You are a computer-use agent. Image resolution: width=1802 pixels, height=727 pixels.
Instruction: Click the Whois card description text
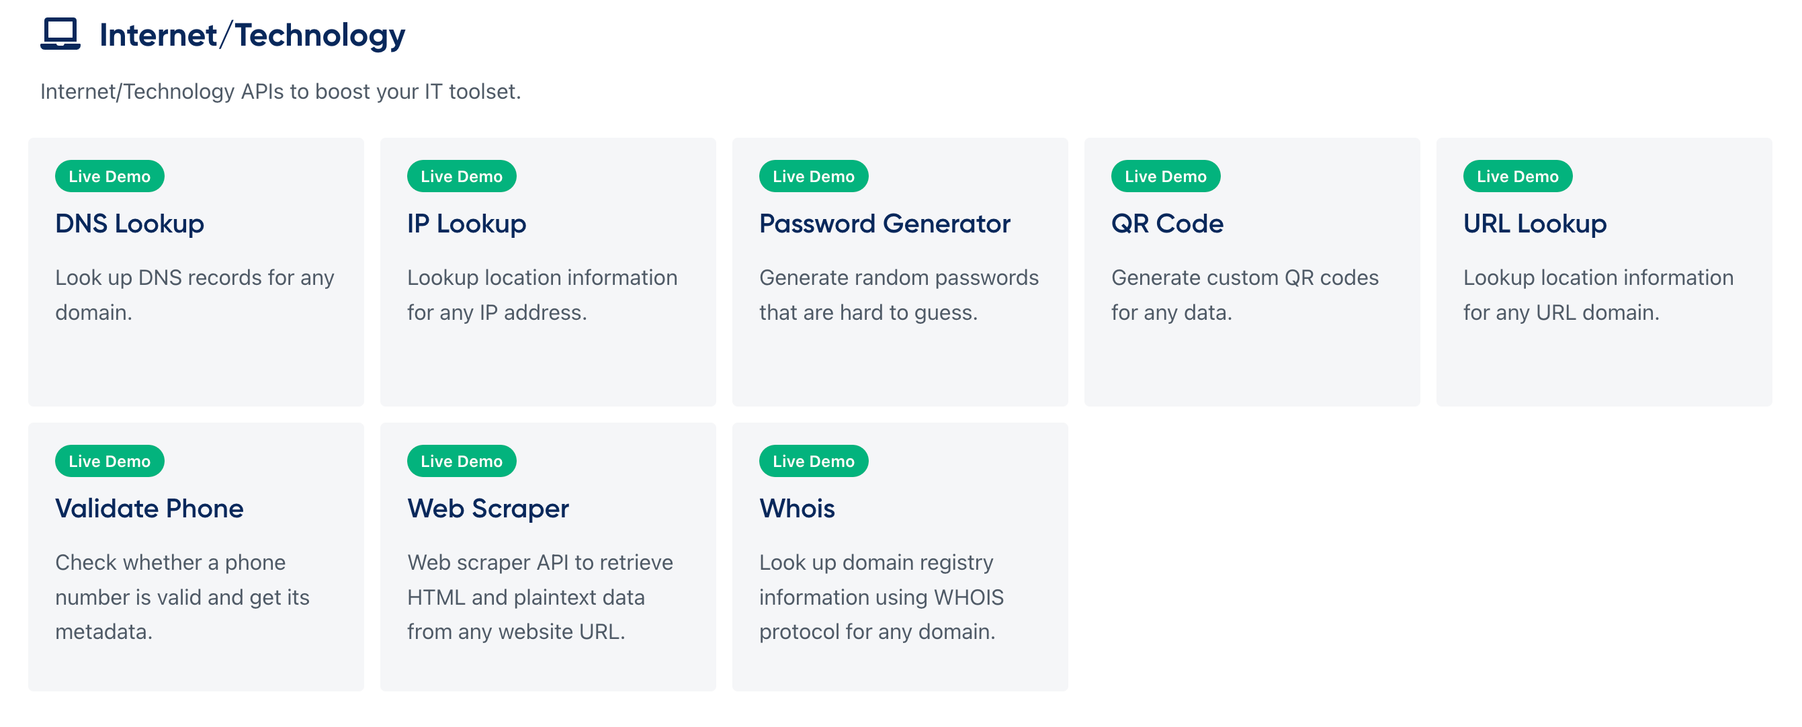click(x=882, y=597)
